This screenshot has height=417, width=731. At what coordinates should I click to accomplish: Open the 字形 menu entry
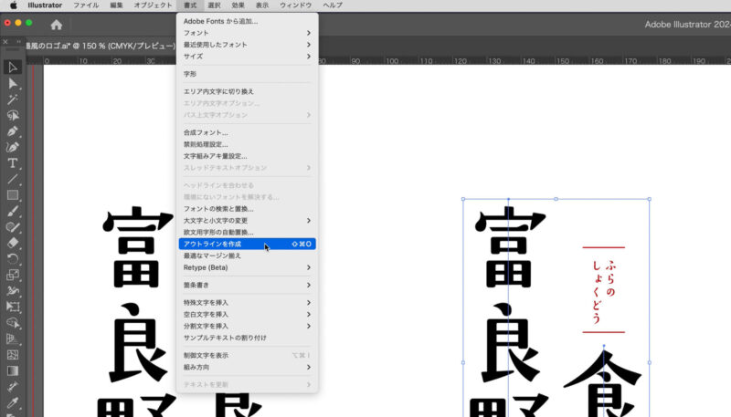point(247,74)
